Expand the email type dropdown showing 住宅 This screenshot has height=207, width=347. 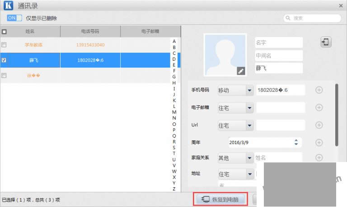(249, 108)
